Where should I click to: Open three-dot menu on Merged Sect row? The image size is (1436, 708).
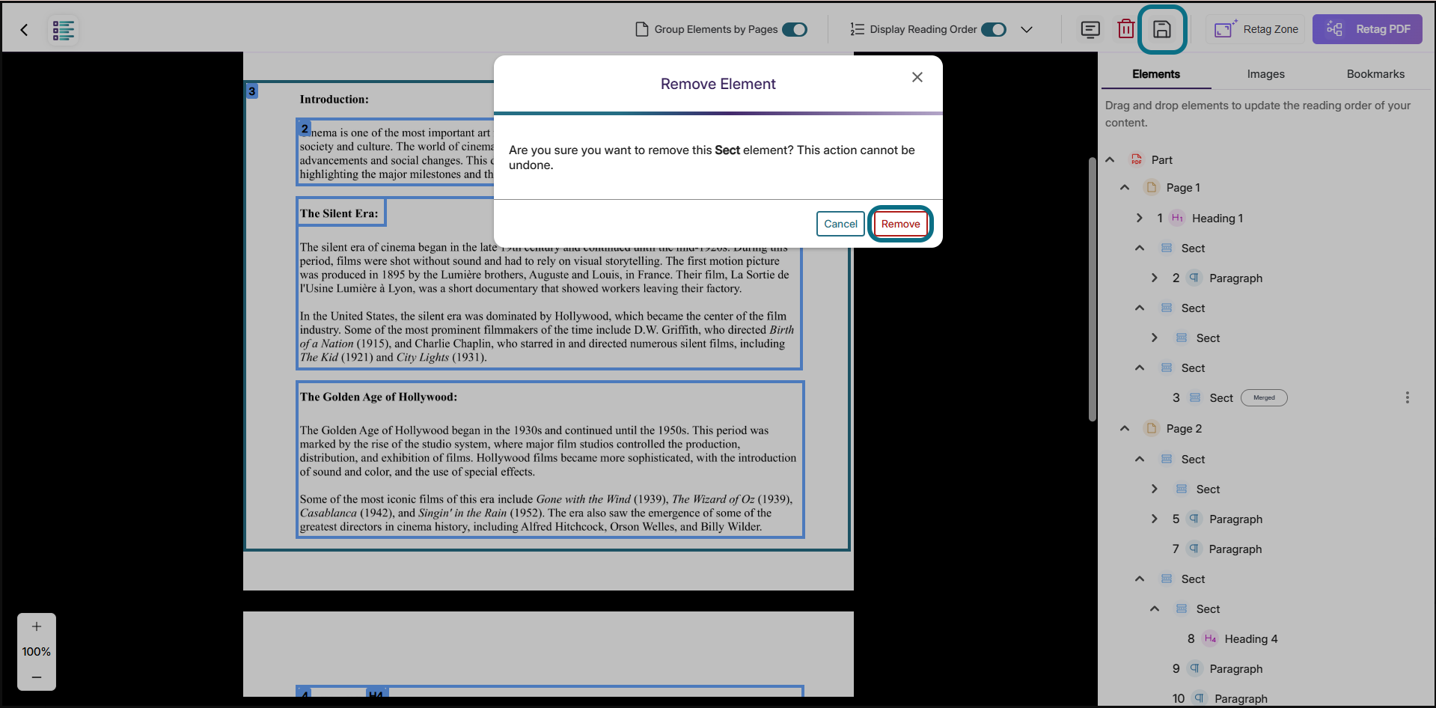[x=1407, y=397]
